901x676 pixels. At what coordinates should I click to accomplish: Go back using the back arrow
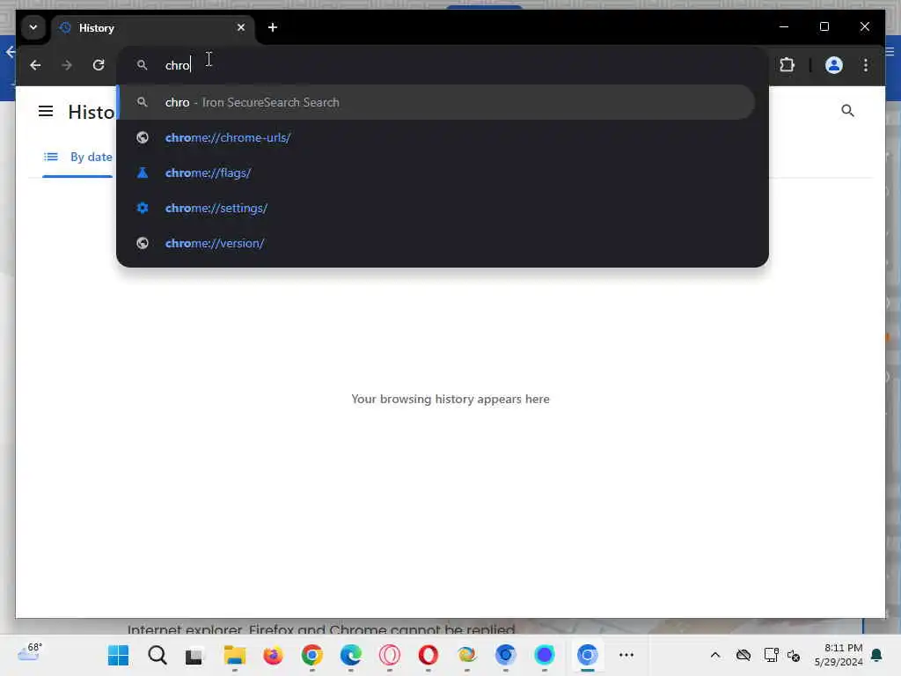35,65
